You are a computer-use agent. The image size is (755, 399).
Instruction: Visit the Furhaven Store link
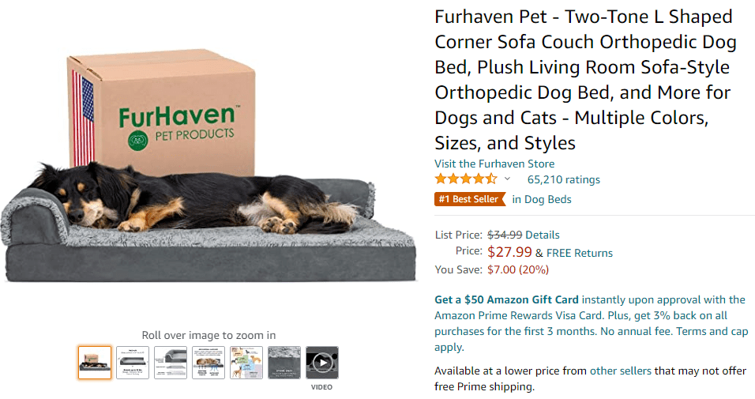[494, 164]
